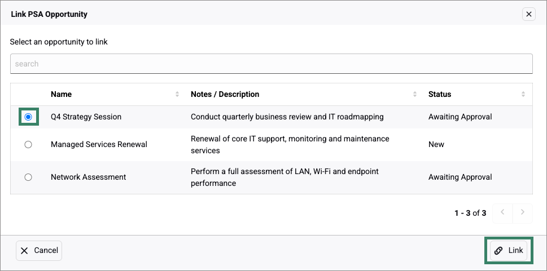Click the Notes / Description column header
This screenshot has height=271, width=547.
tap(225, 94)
